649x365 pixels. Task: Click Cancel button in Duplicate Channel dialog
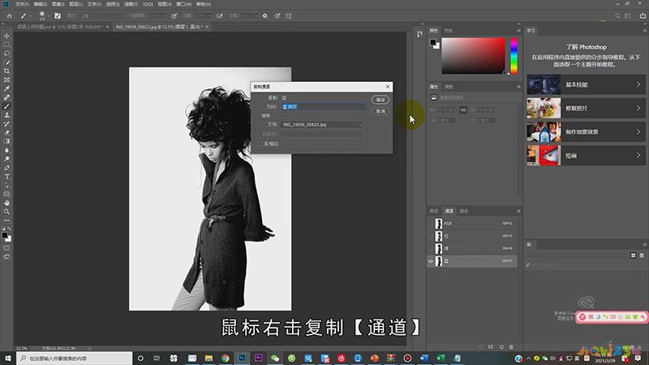click(380, 111)
